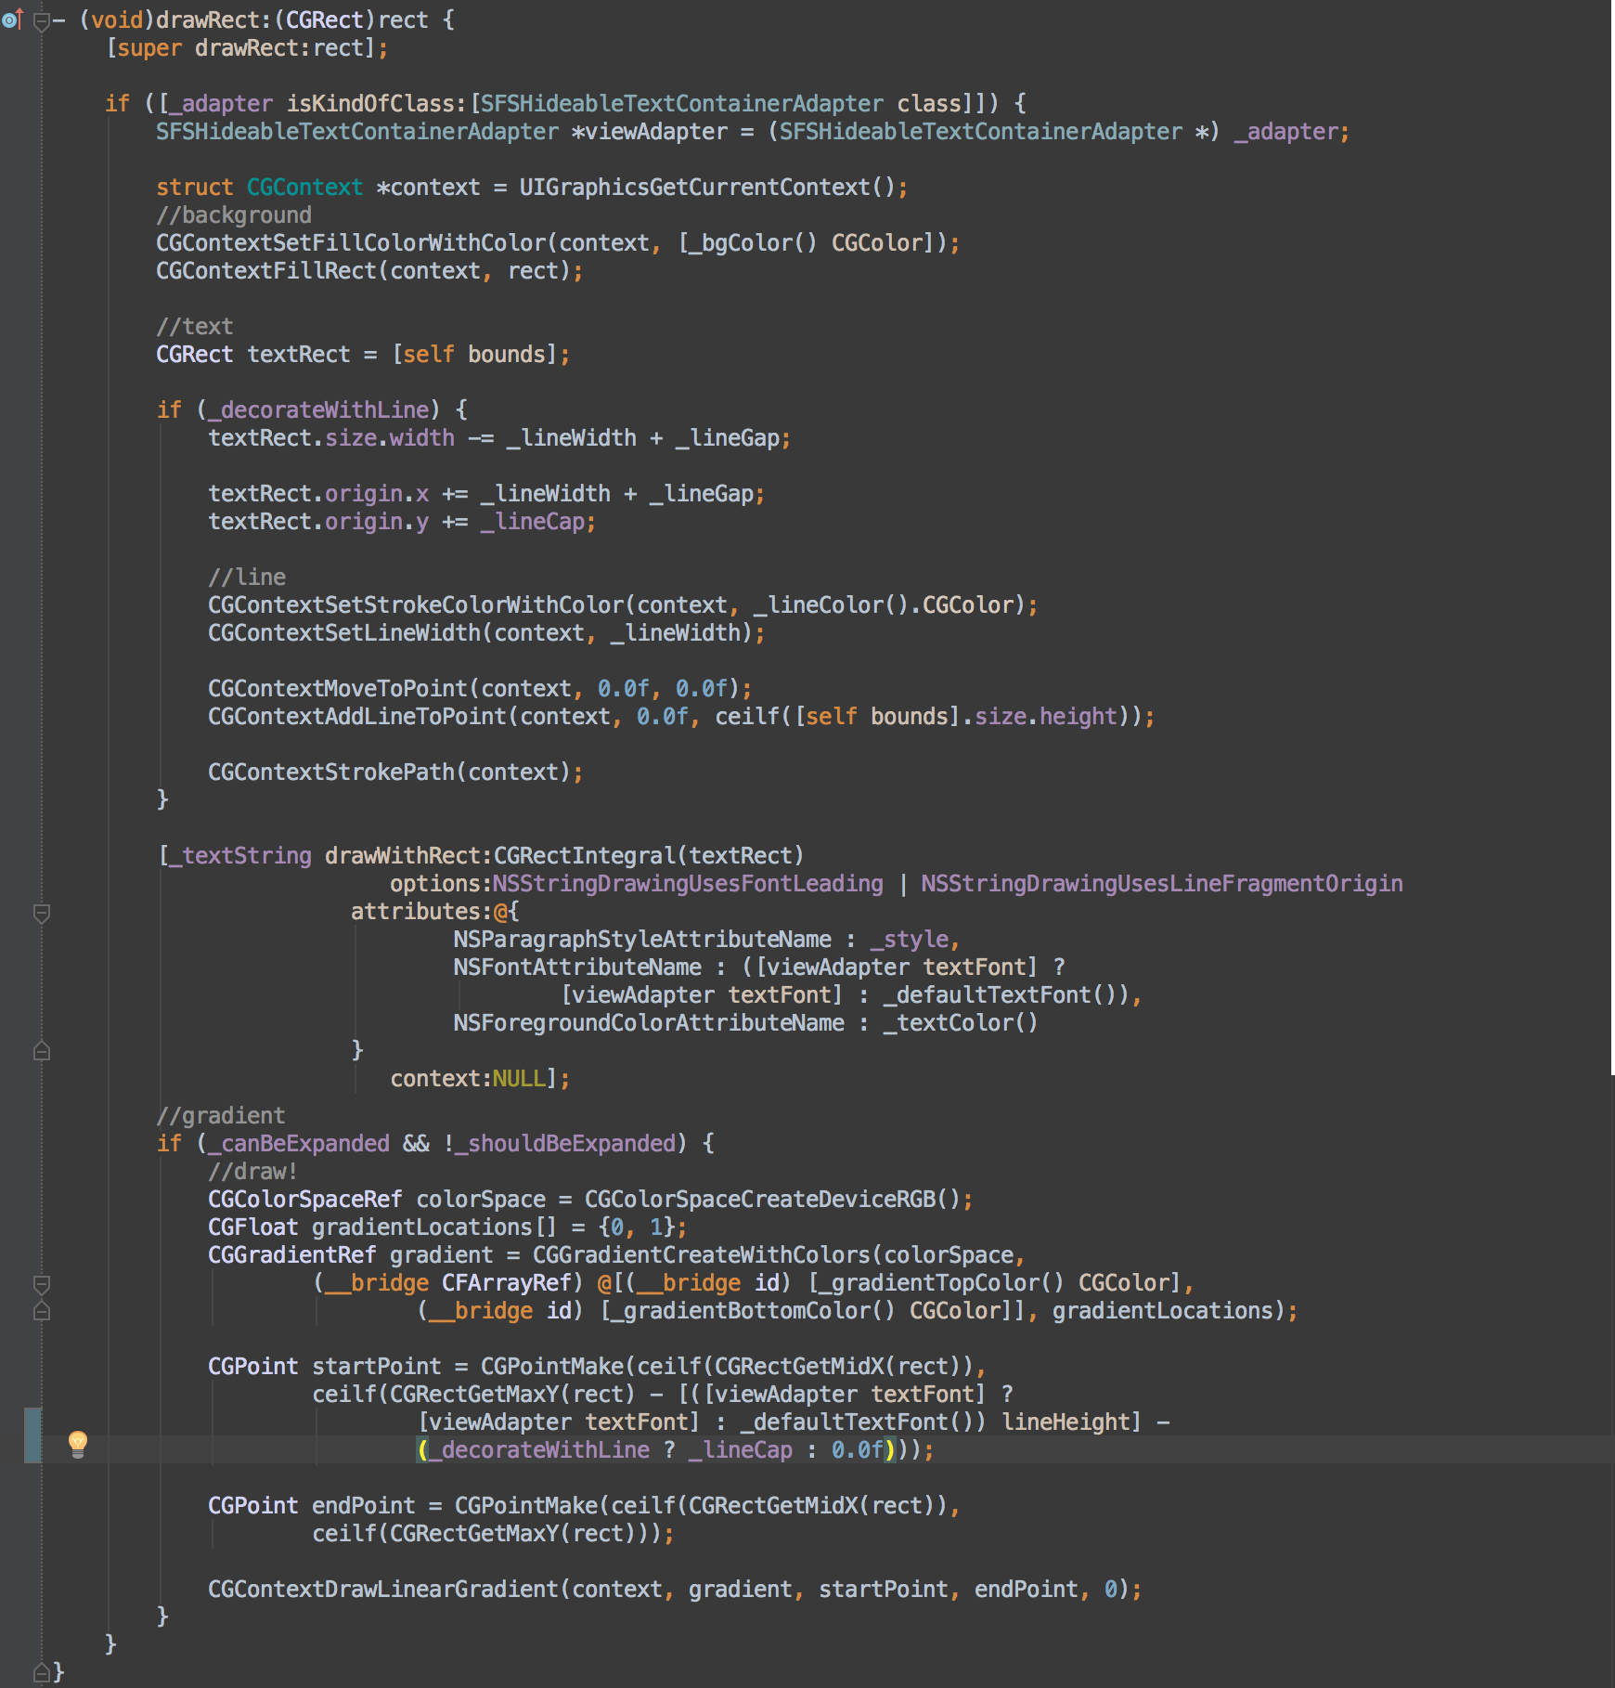Click origin.x in the textRect line

(377, 494)
